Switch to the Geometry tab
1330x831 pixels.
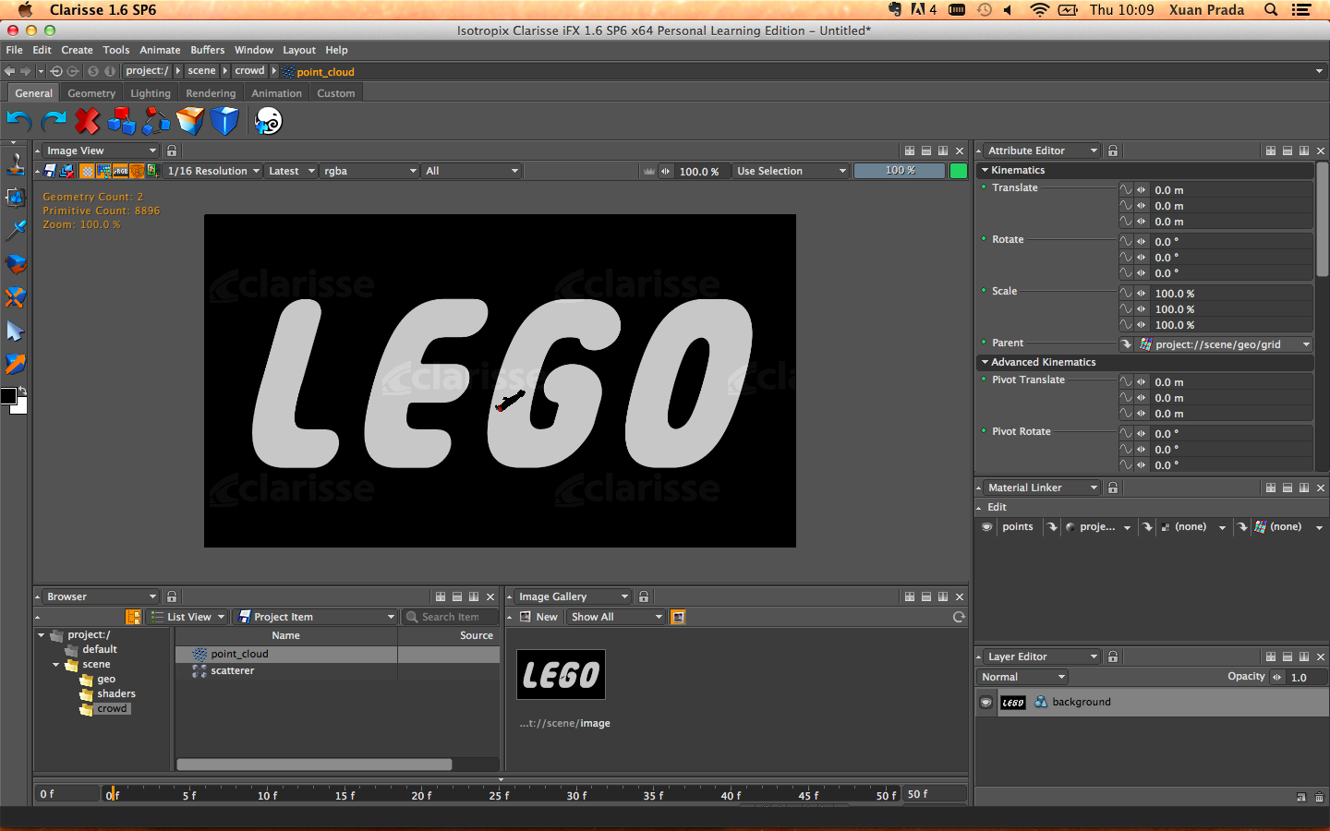coord(91,93)
